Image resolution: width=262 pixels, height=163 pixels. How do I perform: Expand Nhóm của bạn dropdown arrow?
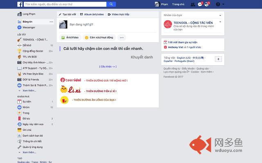220,15
